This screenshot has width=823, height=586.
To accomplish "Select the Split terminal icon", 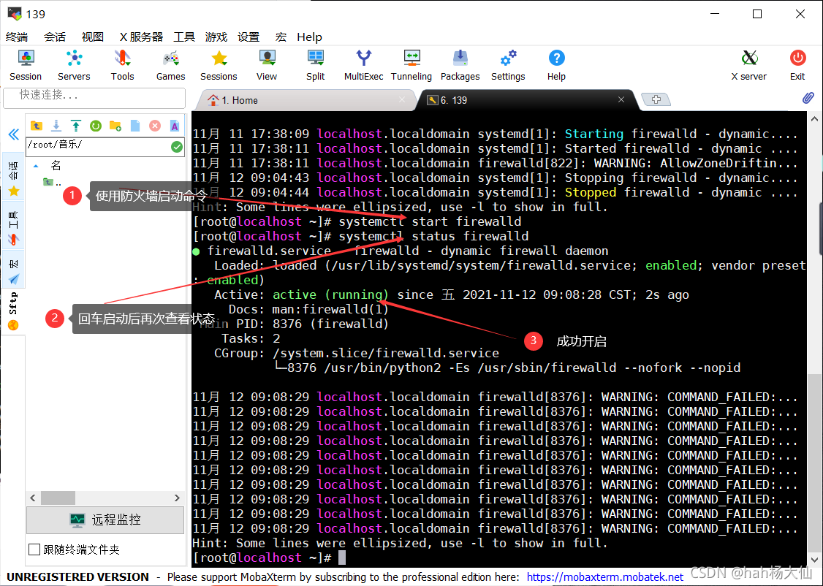I will [316, 65].
